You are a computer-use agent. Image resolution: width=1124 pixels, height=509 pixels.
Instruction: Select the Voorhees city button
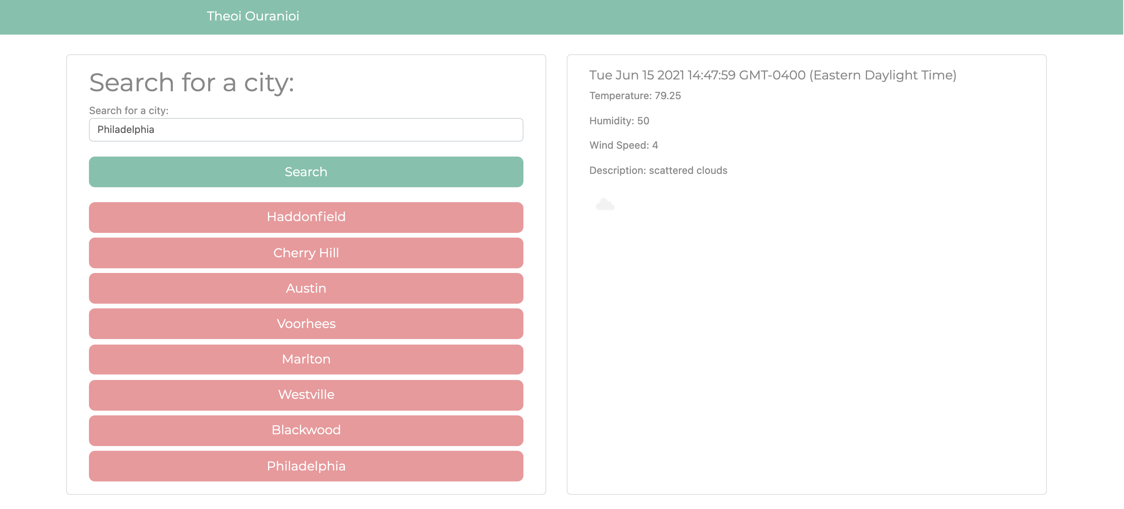coord(305,324)
